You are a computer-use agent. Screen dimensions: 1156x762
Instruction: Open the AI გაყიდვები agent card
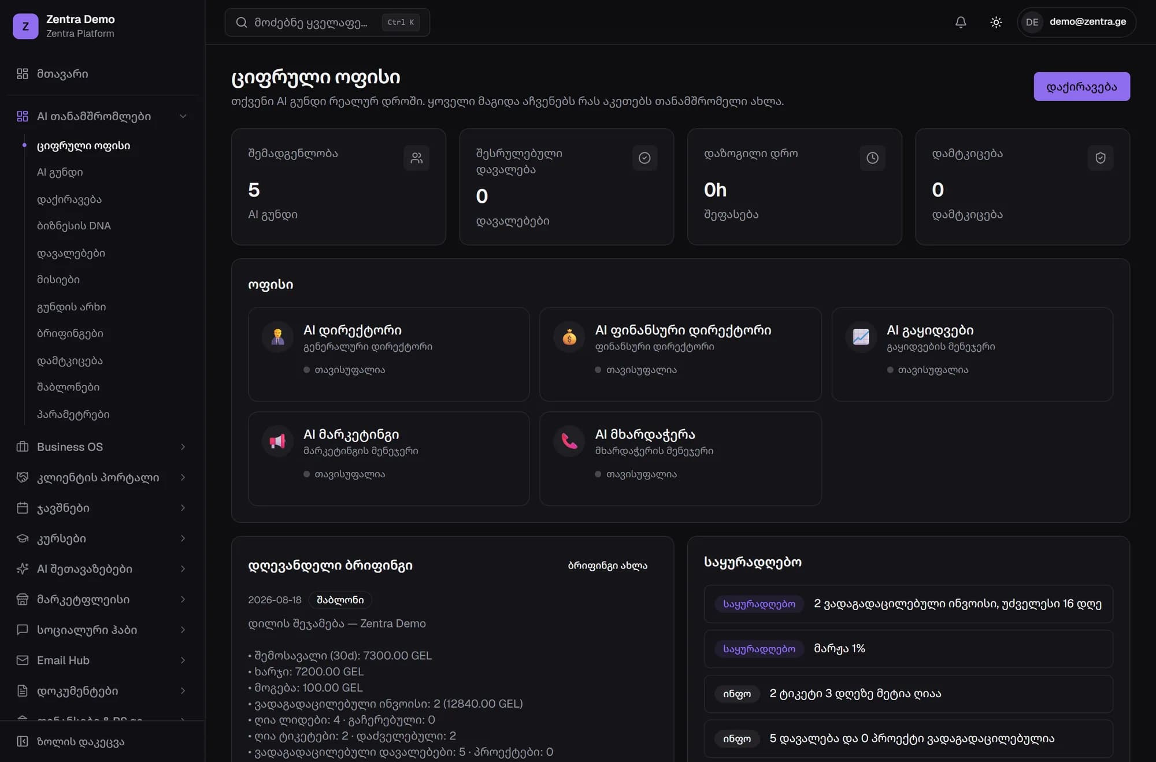972,354
